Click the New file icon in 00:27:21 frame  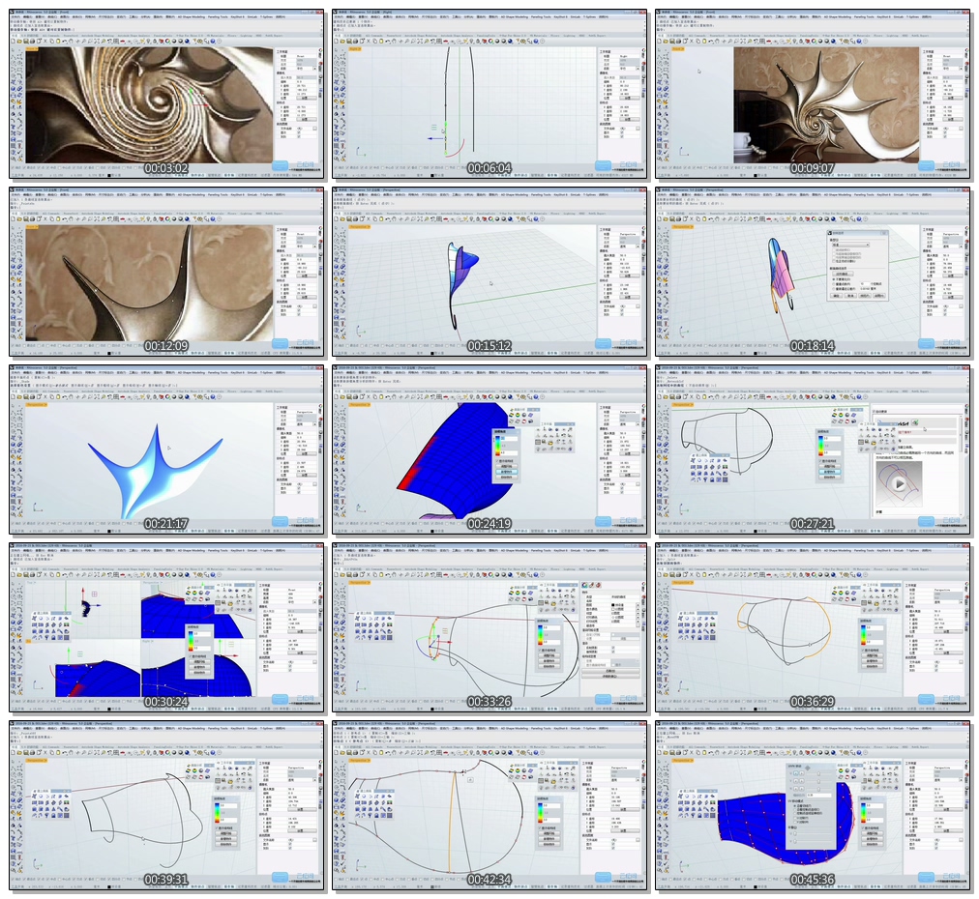(660, 396)
